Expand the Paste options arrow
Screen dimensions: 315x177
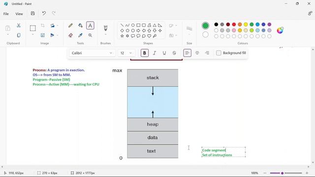tap(8, 35)
